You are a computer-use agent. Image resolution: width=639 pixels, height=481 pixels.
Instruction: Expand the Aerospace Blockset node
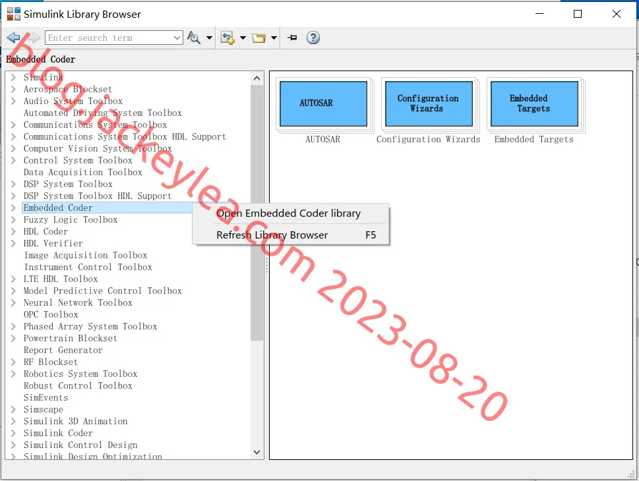click(13, 89)
